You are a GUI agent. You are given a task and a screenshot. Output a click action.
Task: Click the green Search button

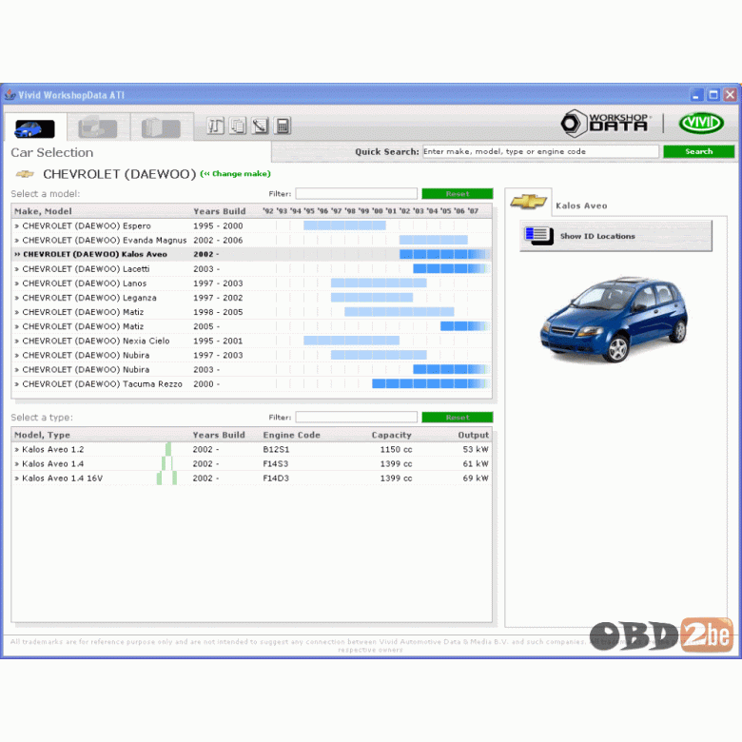[x=698, y=151]
